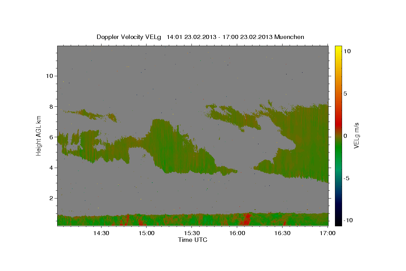Click the height tick label 2
The width and height of the screenshot is (406, 271).
click(51, 198)
